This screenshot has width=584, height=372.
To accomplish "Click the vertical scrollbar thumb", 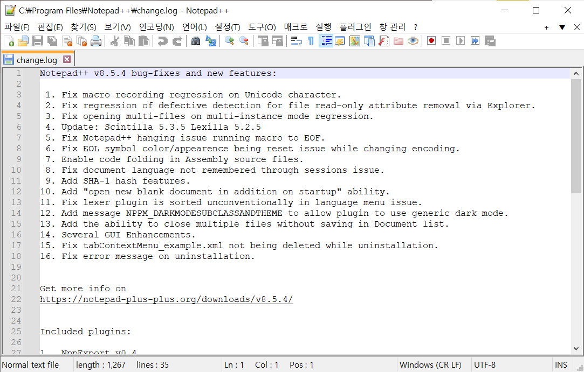I will (x=576, y=136).
